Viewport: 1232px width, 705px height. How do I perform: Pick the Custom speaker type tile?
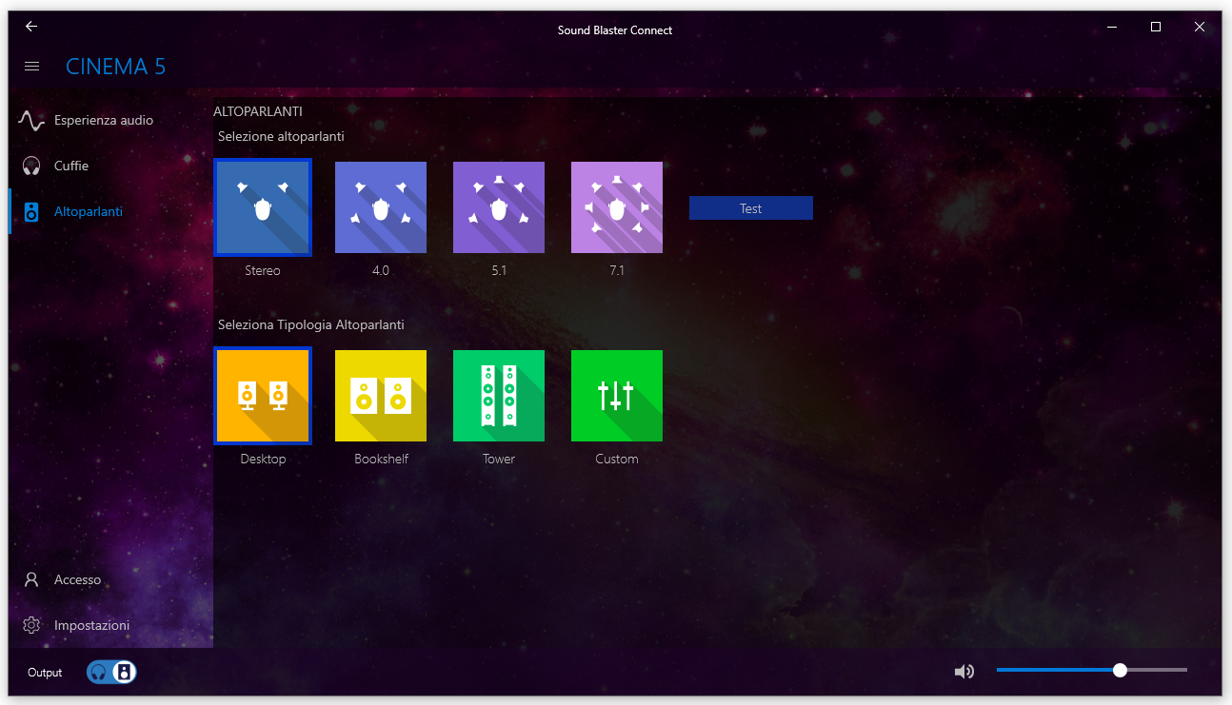pyautogui.click(x=617, y=396)
